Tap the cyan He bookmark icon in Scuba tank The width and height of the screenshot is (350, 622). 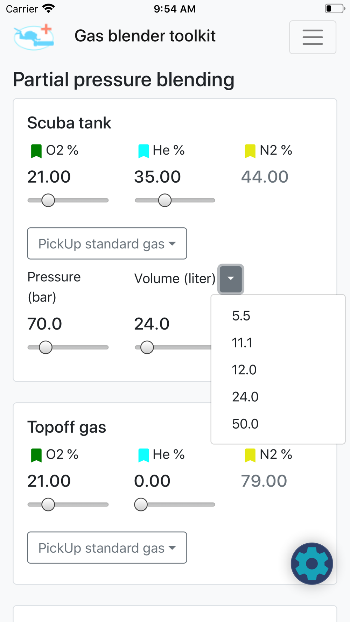tap(143, 151)
